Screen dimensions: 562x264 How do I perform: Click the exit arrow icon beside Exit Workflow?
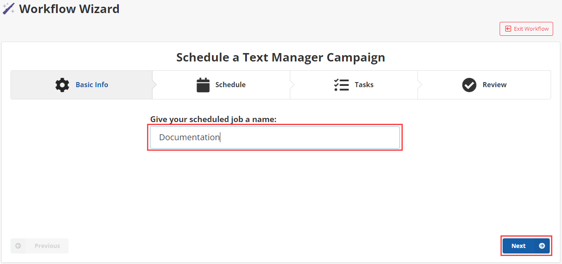508,29
